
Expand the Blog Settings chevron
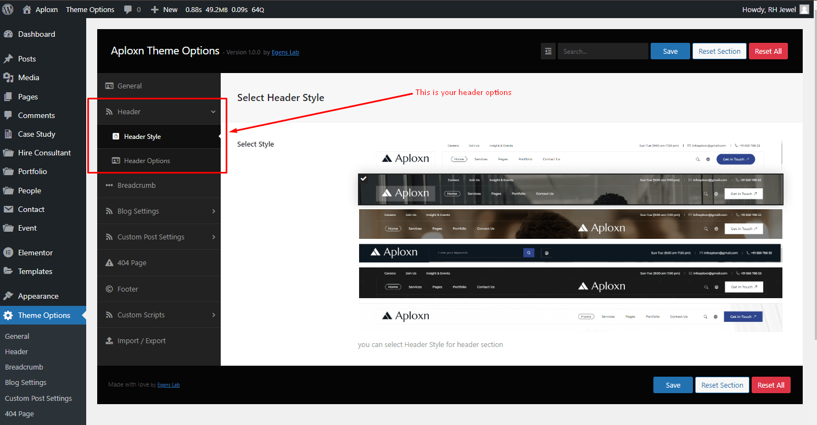coord(214,211)
